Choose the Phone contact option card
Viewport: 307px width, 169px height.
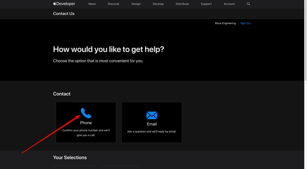point(86,122)
